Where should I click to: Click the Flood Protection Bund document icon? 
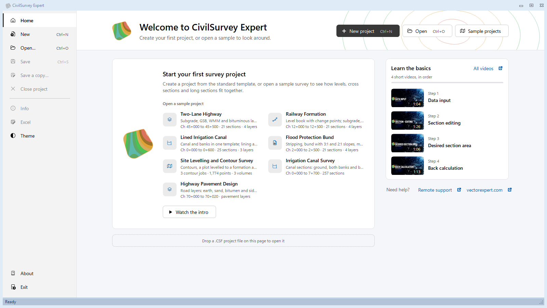pos(275,143)
